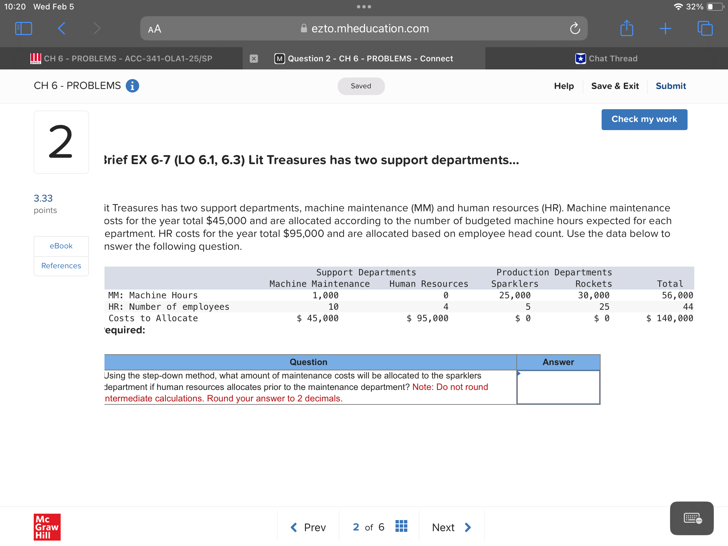
Task: Switch to the Chat Thread tab
Action: coord(606,59)
